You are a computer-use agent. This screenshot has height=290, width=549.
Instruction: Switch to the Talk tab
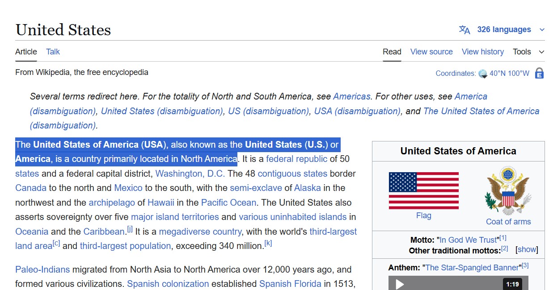53,52
